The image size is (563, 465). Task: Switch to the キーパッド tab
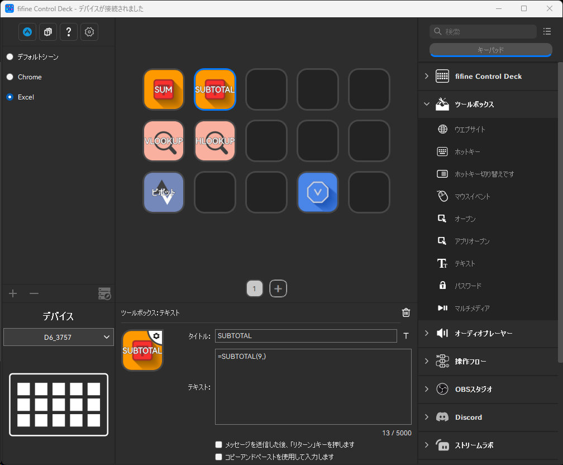(x=490, y=50)
